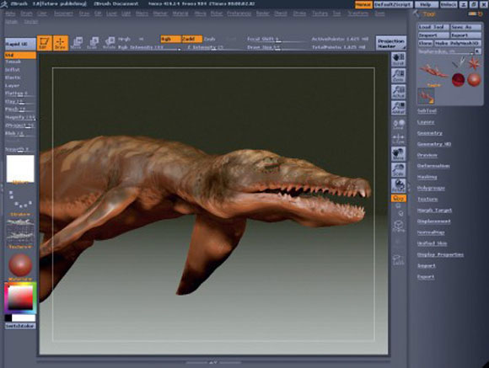Open the Preferences menu

(239, 13)
